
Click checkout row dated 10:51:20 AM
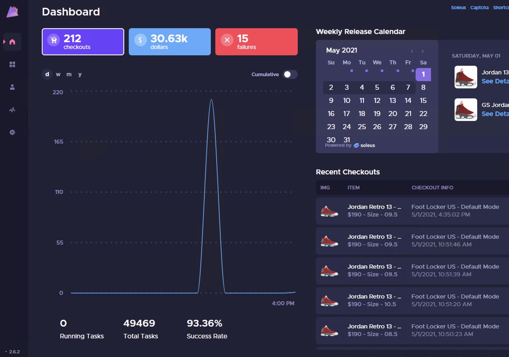[412, 300]
